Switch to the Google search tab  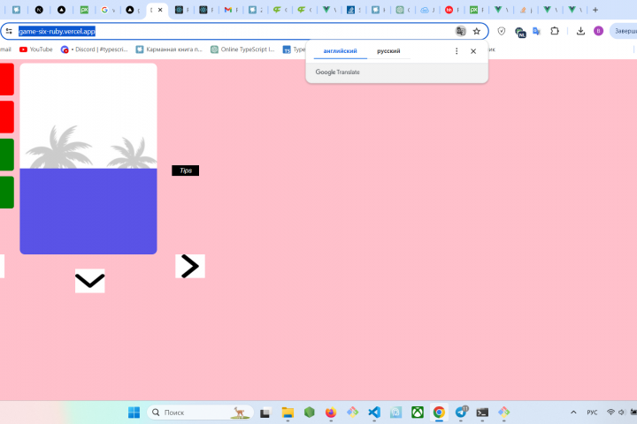[106, 10]
